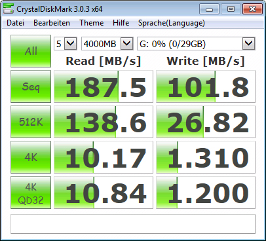Select the Seq read result 187.5
Screen dimensions: 266x241
click(x=104, y=86)
